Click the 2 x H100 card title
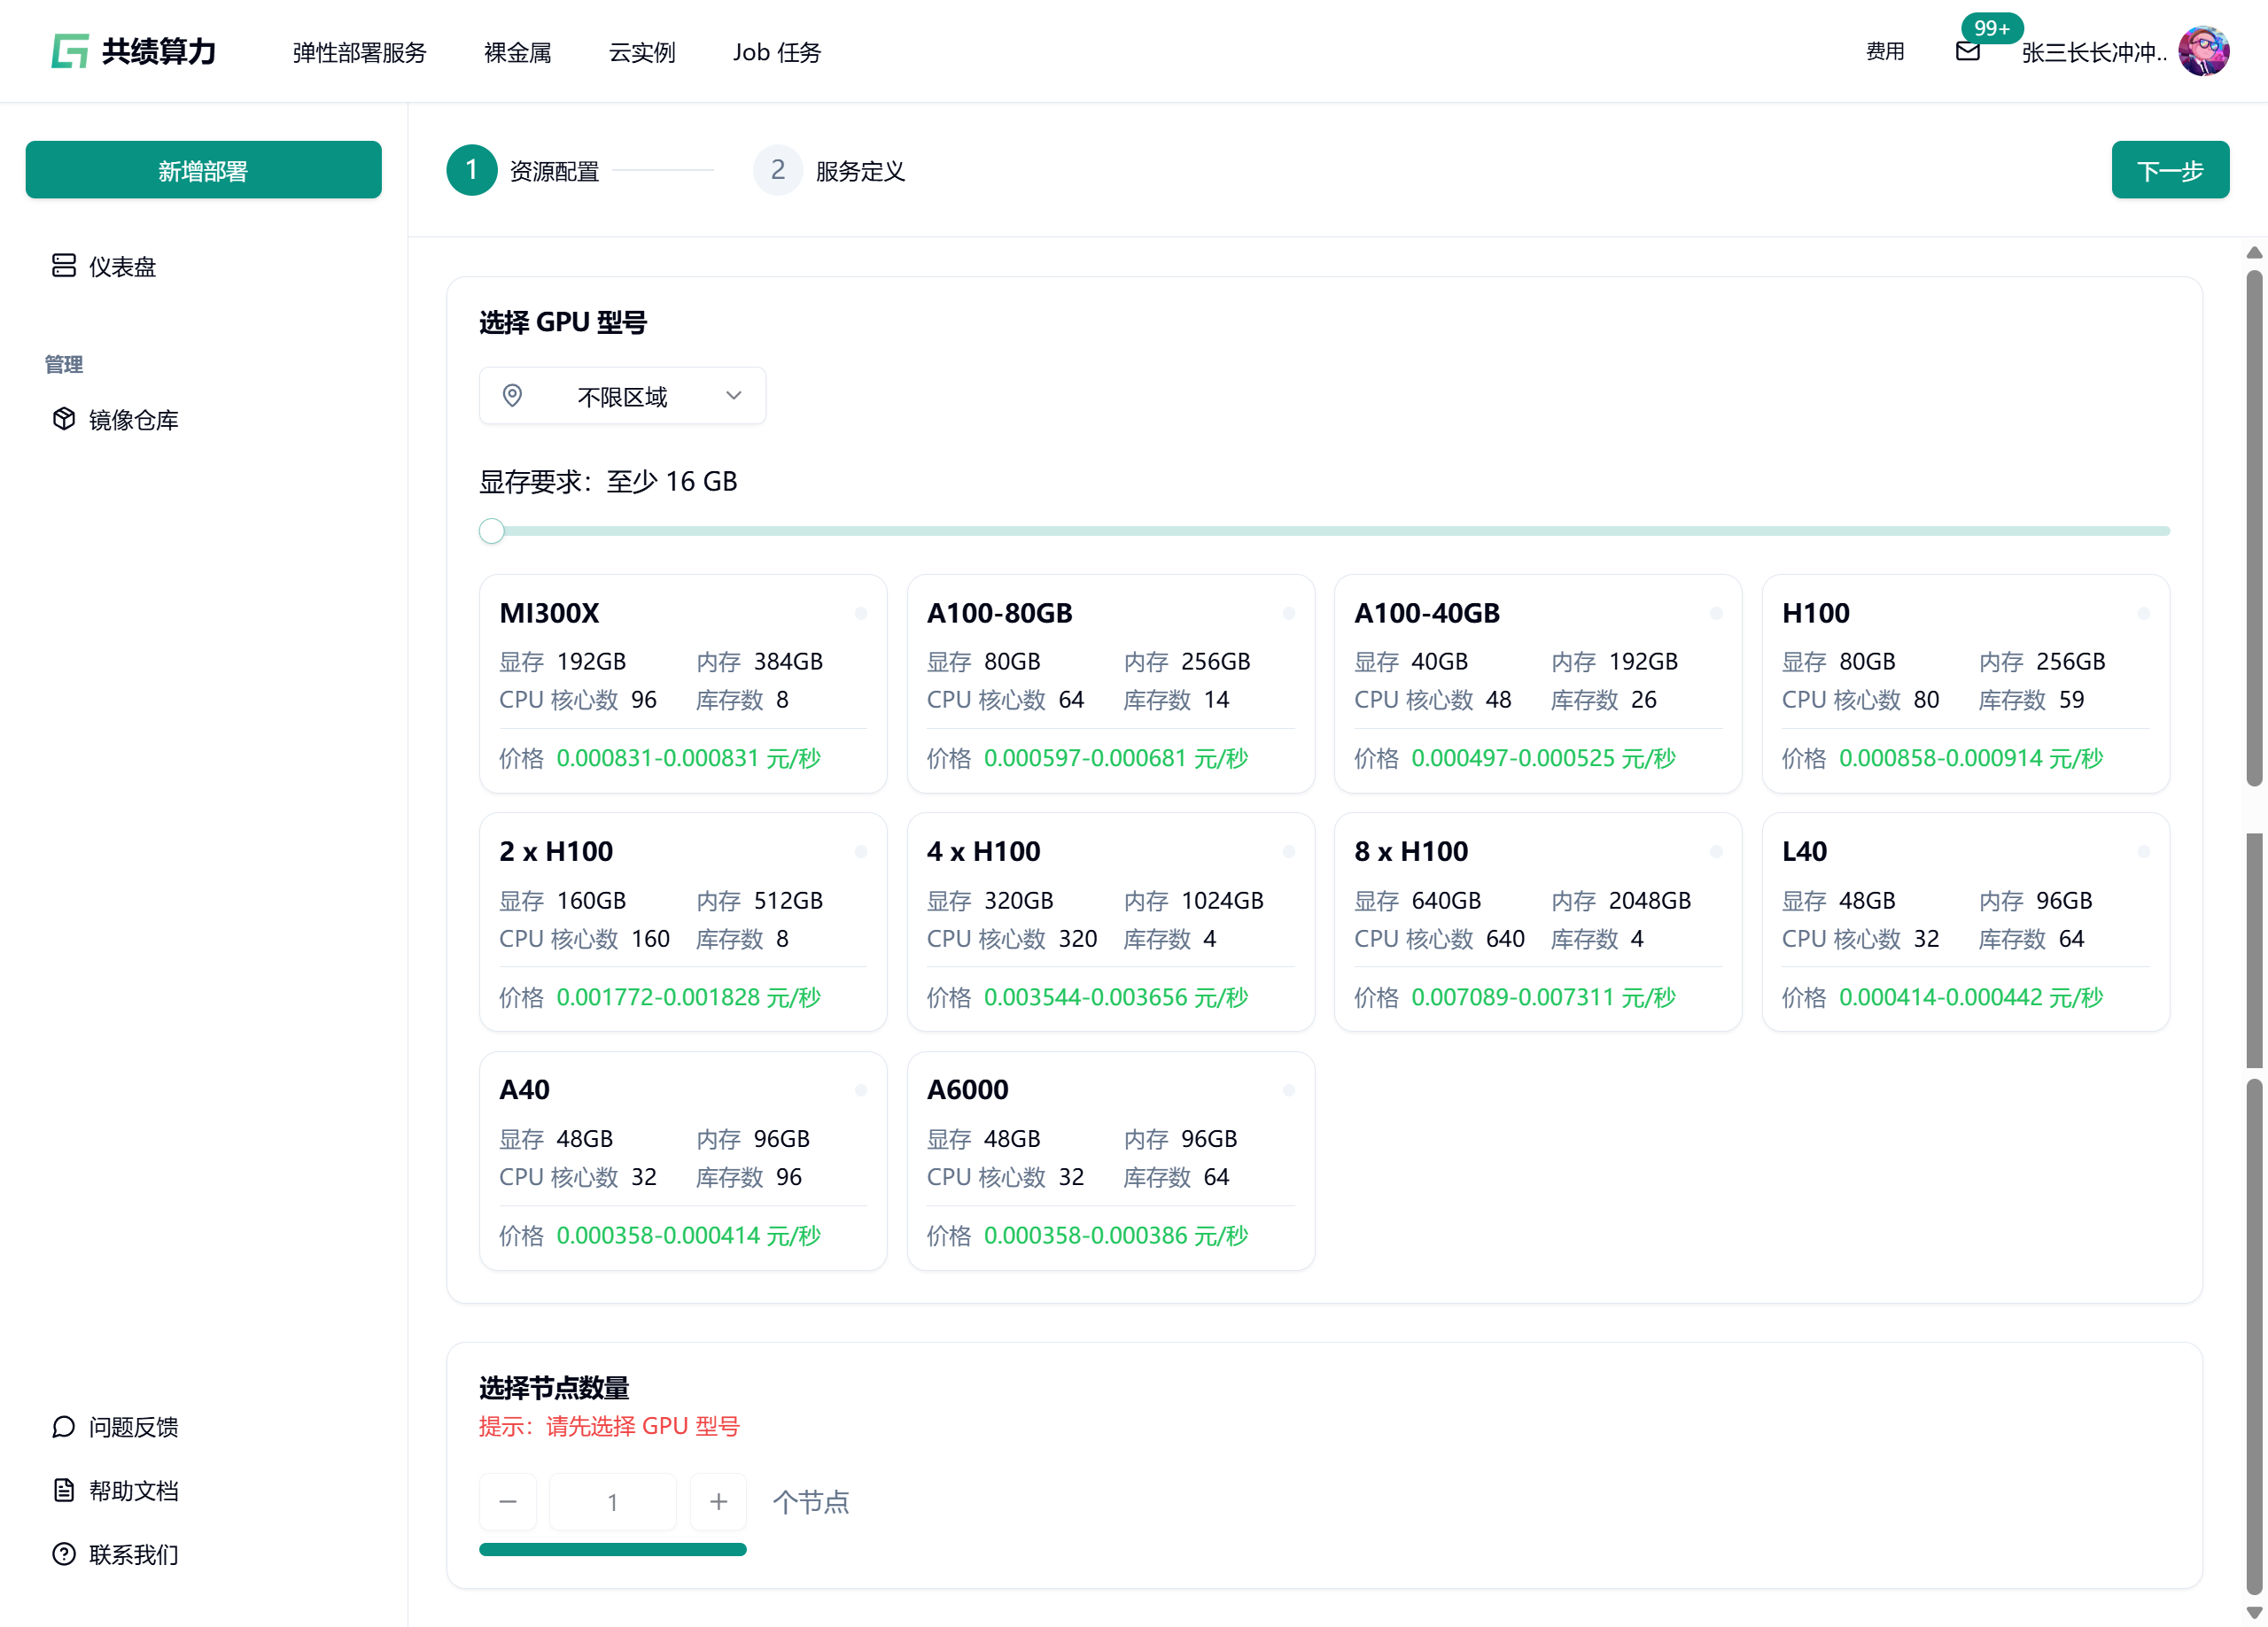Image resolution: width=2268 pixels, height=1627 pixels. pos(556,852)
